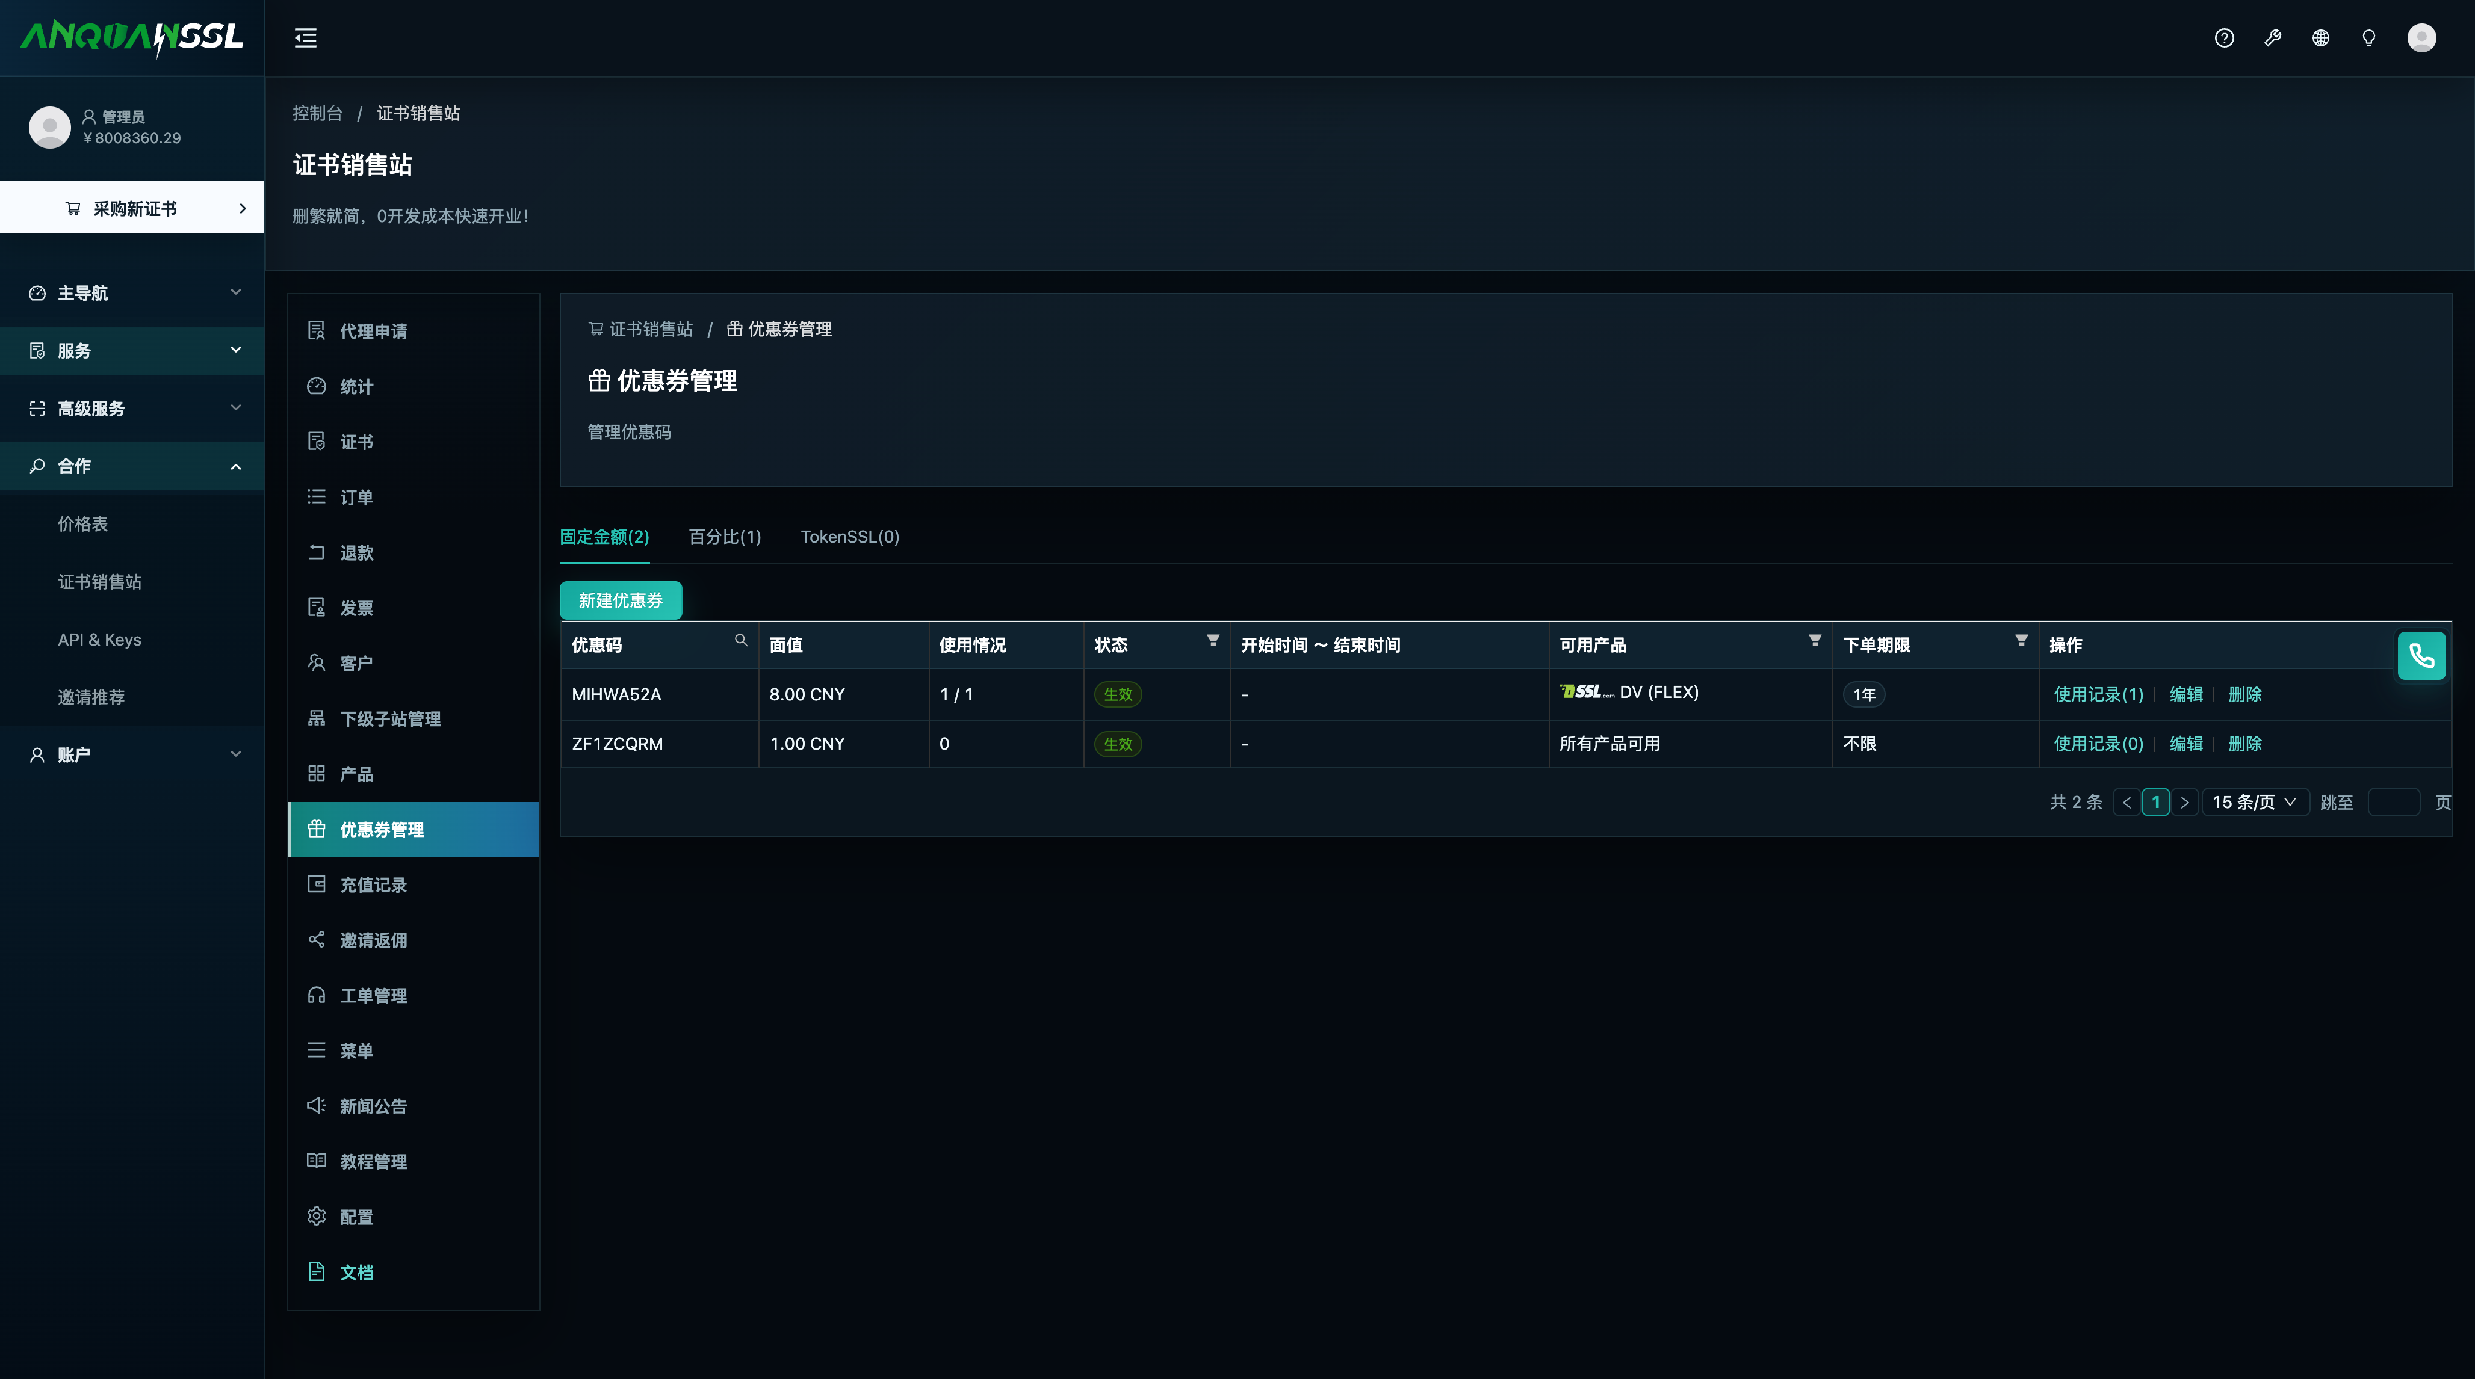
Task: Open 使用记录(1) for MIHWA52A
Action: click(2098, 694)
